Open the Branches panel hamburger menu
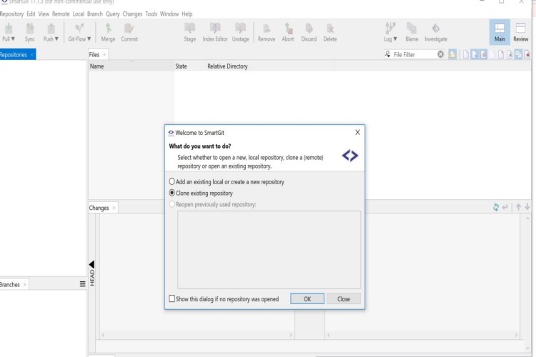 82,284
